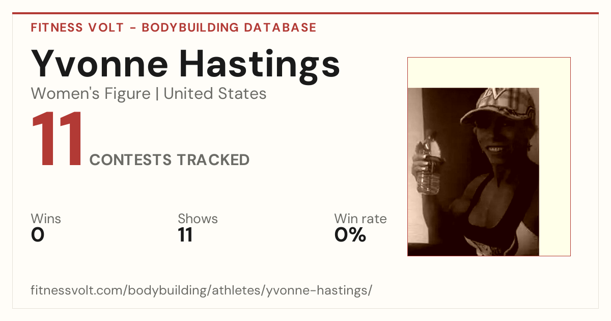611x321 pixels.
Task: Open the fitnessvolt.com athlete profile URL
Action: [202, 291]
